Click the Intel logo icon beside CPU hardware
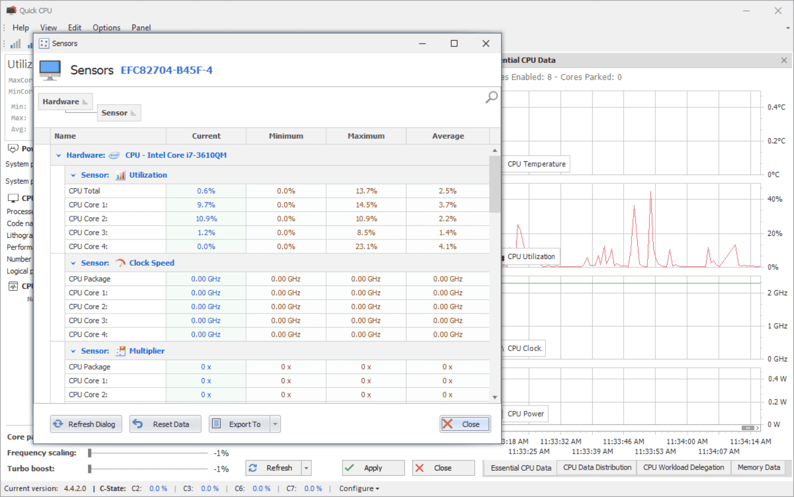 tap(114, 155)
